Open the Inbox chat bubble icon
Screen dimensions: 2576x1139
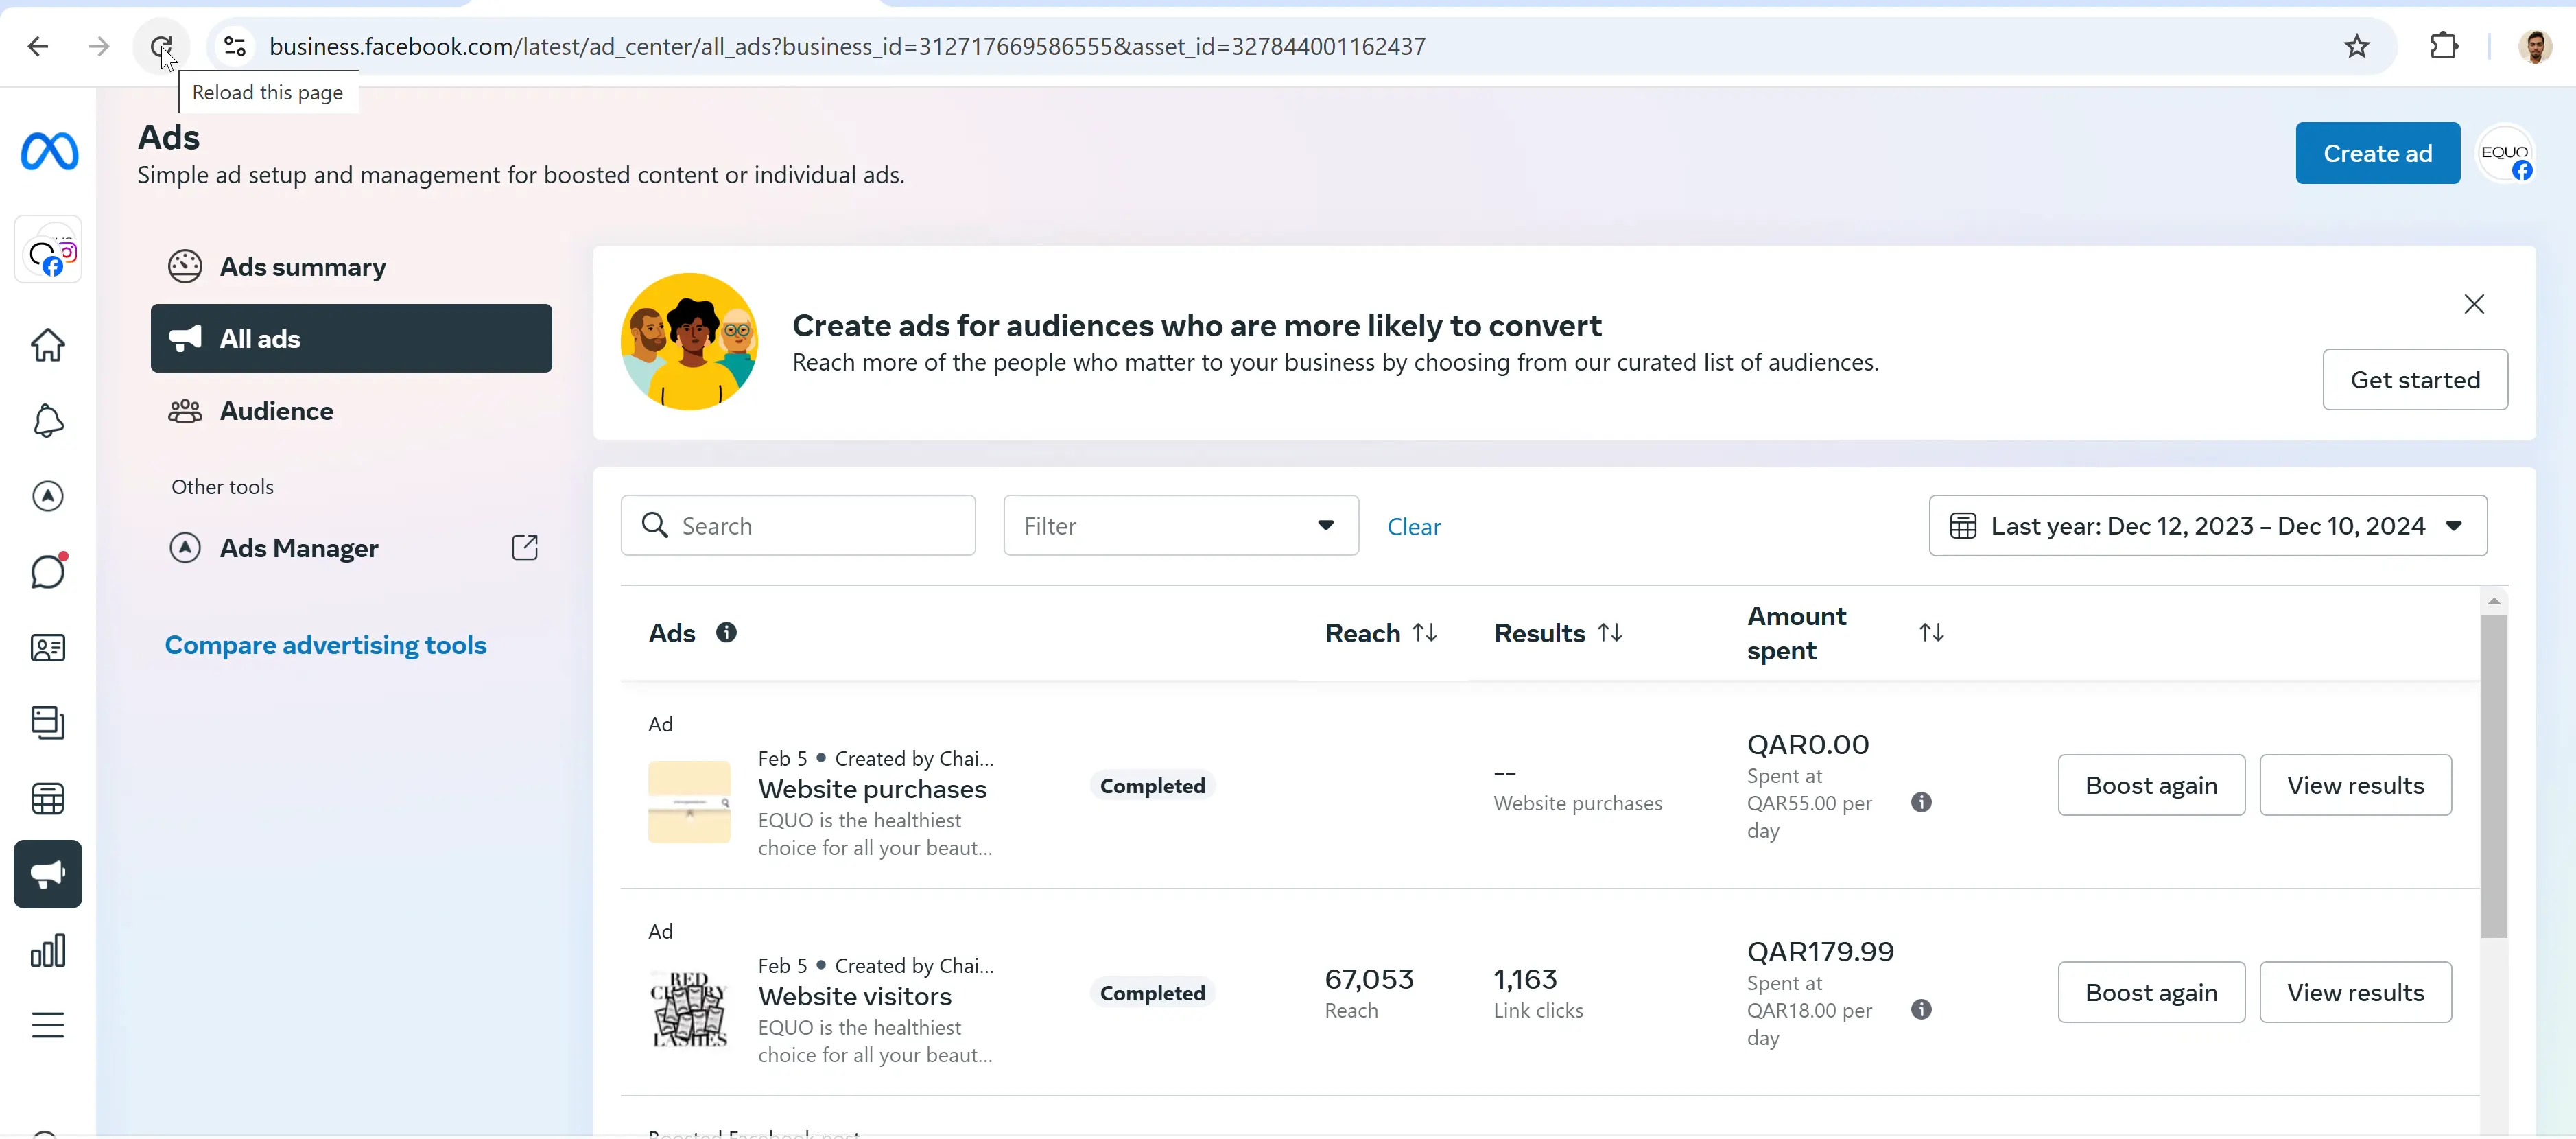point(47,572)
